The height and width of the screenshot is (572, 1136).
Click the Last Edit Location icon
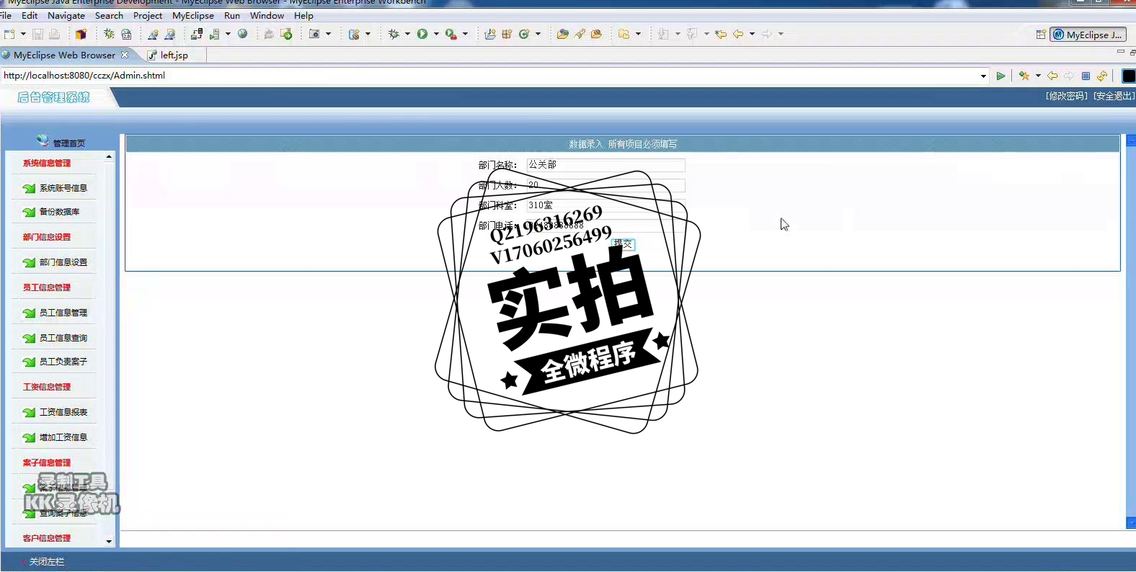721,34
